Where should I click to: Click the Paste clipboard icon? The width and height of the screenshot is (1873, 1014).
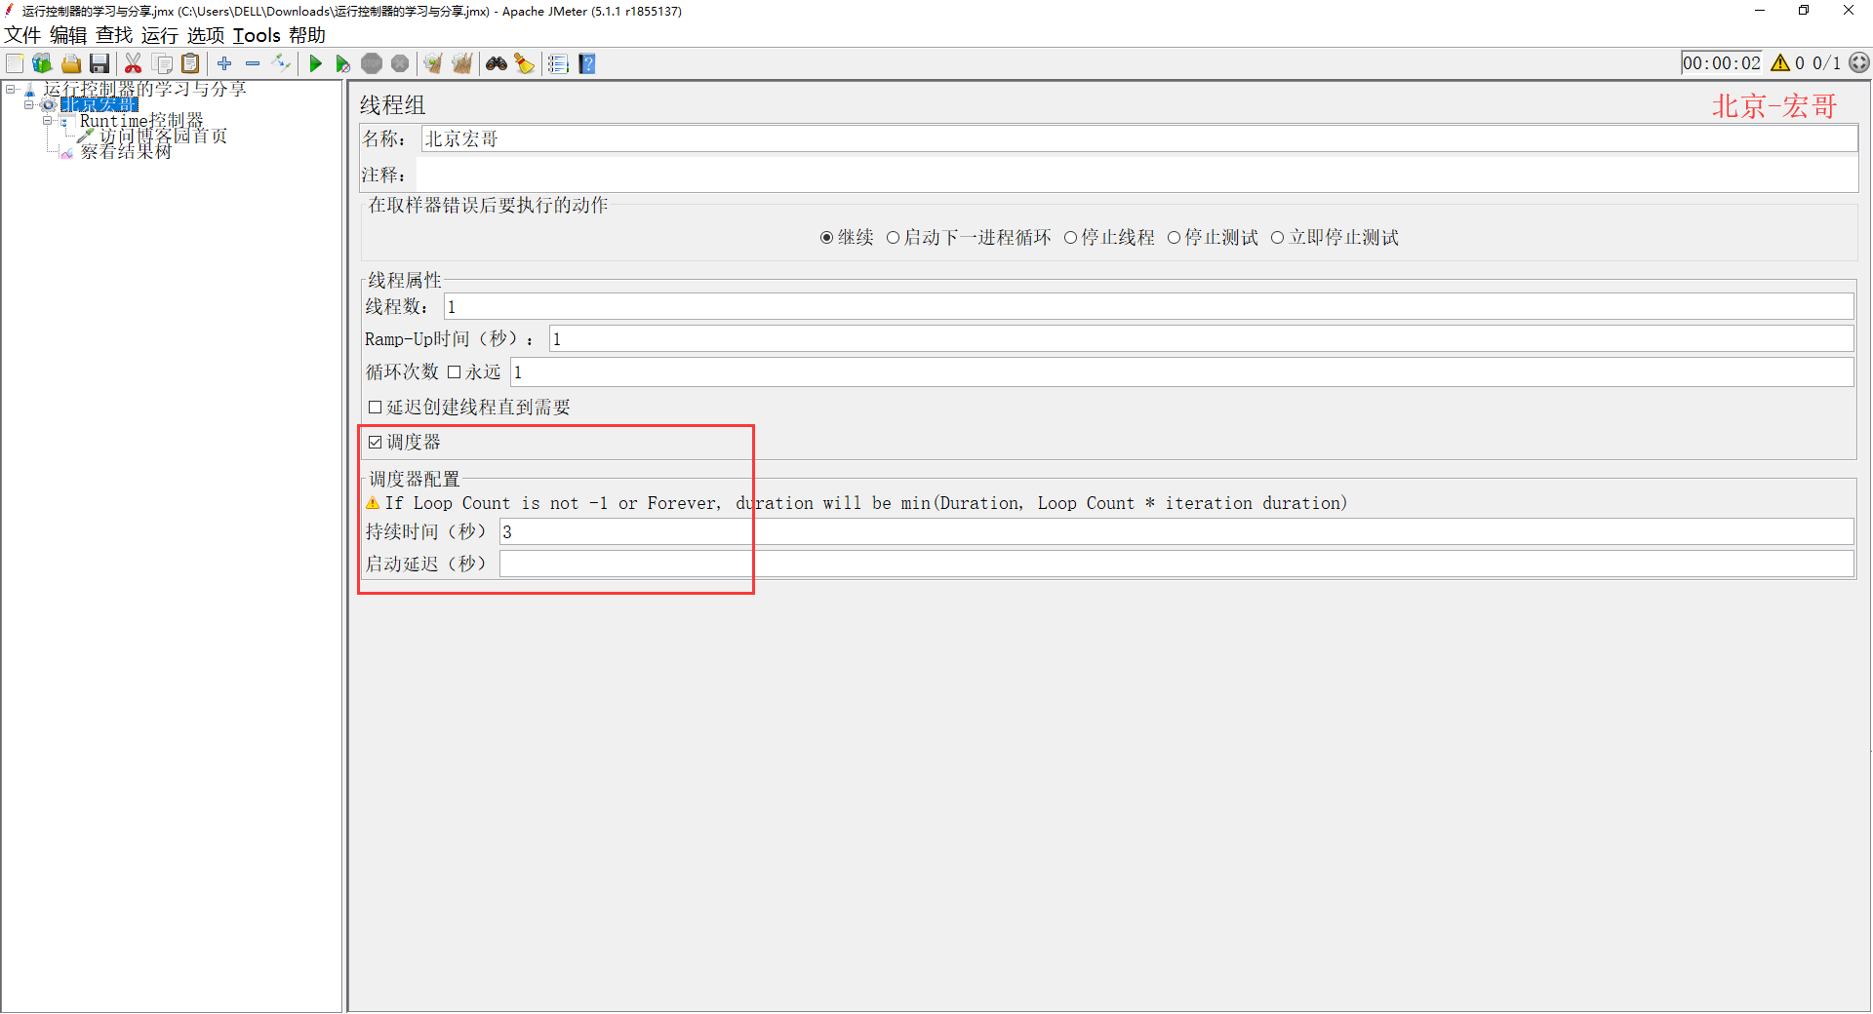pyautogui.click(x=191, y=63)
